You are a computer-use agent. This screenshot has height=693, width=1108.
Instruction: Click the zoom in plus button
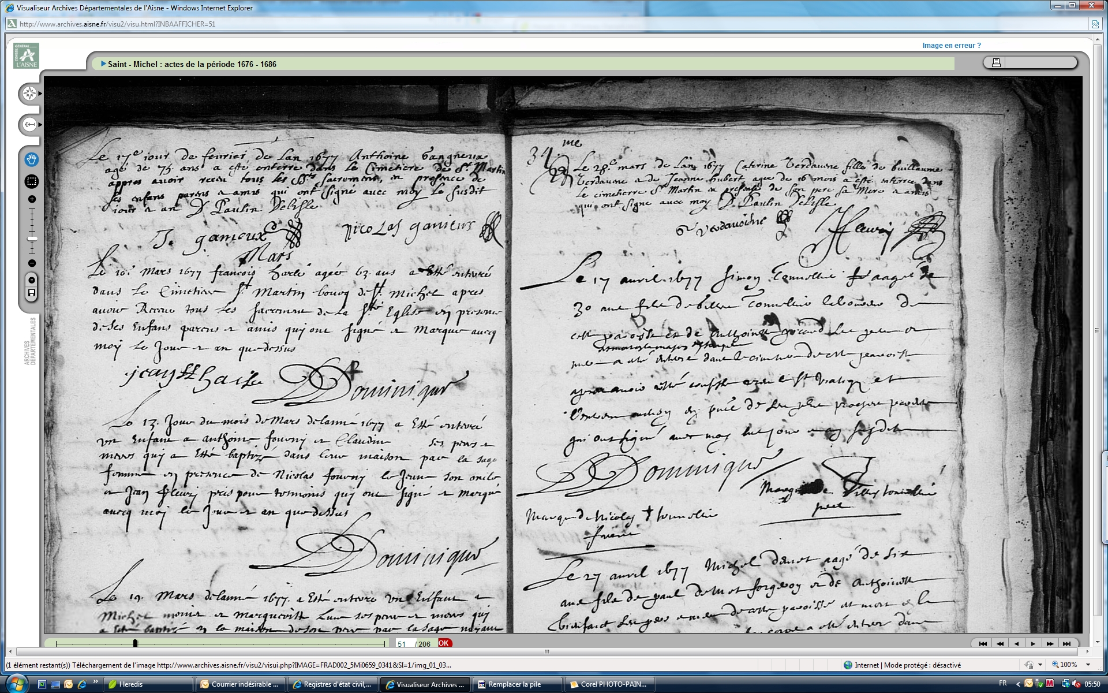tap(32, 199)
